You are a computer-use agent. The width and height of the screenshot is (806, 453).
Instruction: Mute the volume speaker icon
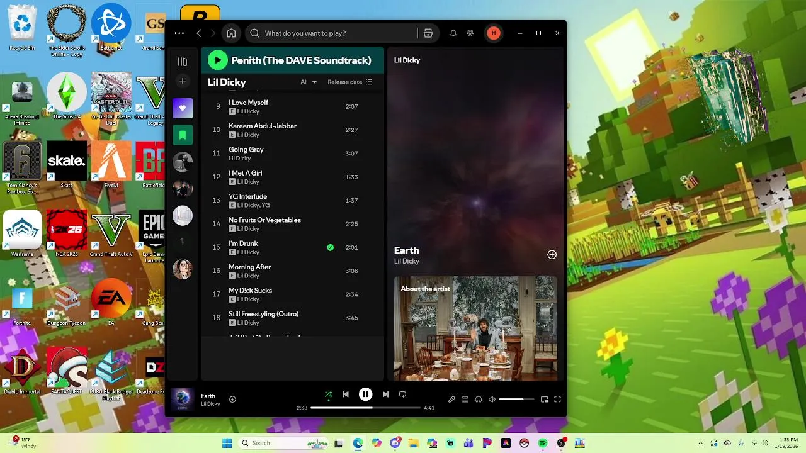pyautogui.click(x=492, y=400)
